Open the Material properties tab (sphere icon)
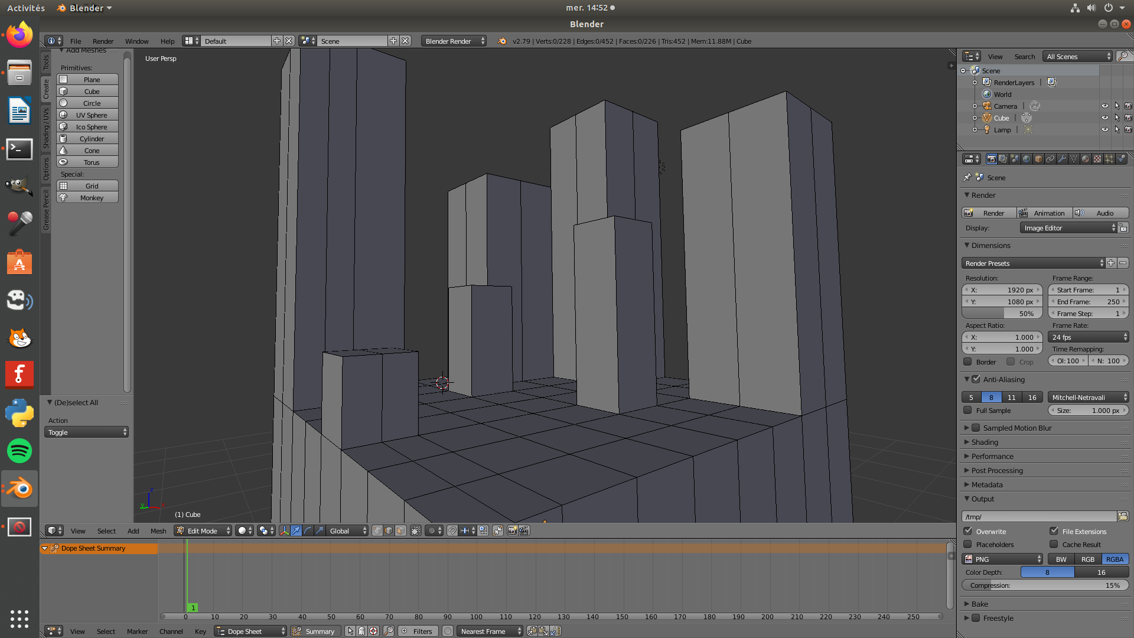The image size is (1134, 638). point(1086,159)
